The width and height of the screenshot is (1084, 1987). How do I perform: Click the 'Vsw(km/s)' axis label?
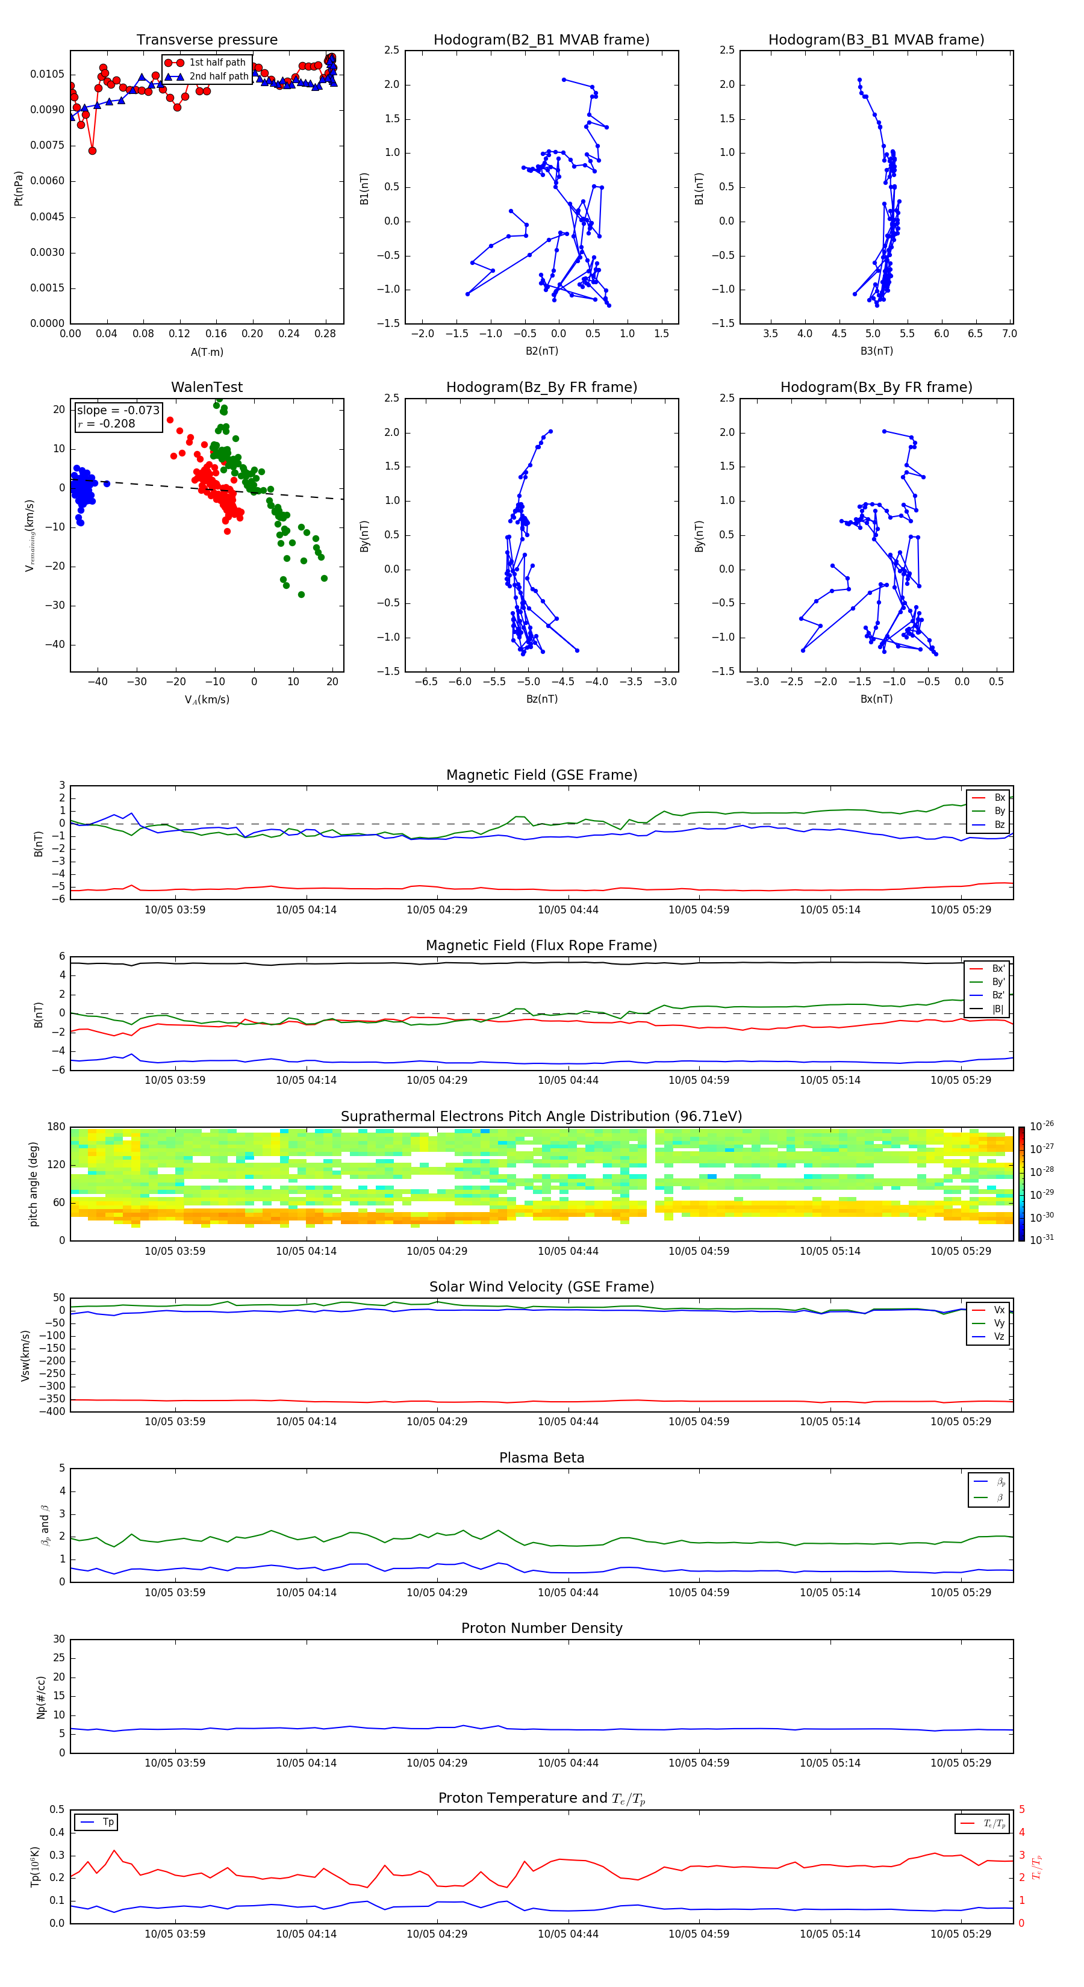(25, 1355)
